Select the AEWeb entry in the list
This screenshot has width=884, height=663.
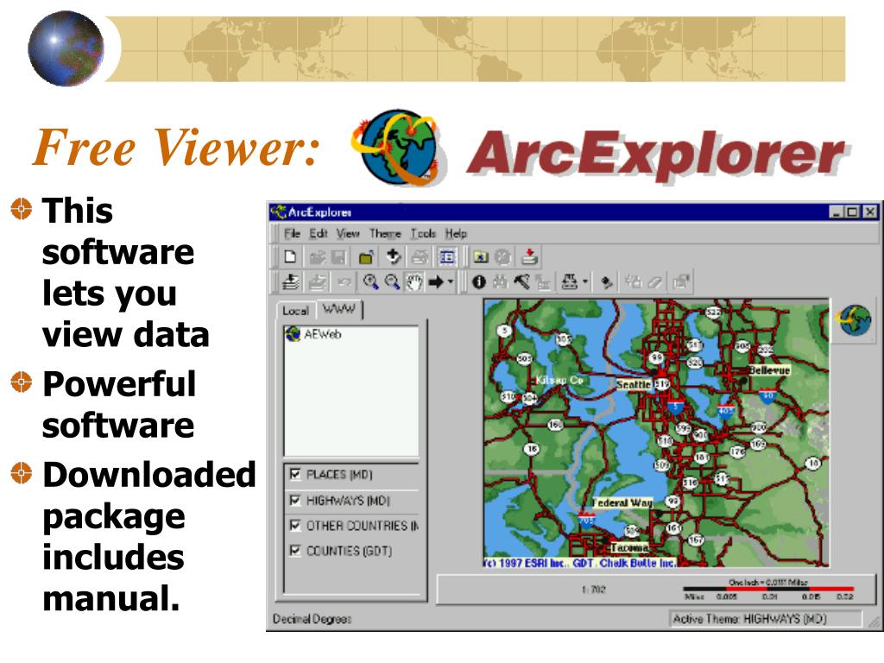click(x=323, y=334)
